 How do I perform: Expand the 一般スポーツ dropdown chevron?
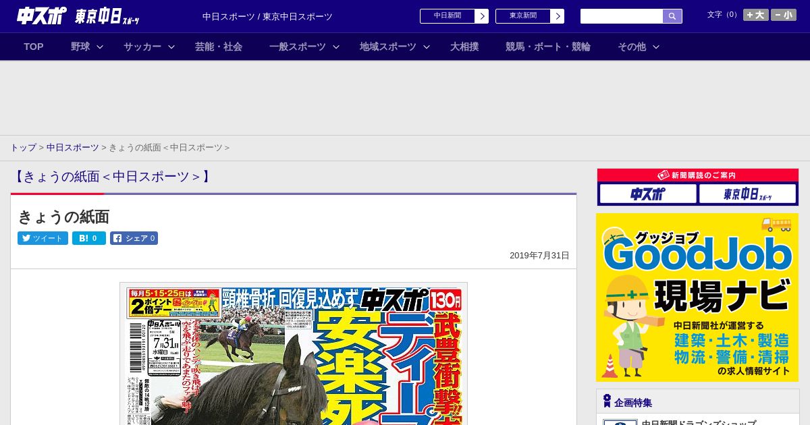(336, 47)
